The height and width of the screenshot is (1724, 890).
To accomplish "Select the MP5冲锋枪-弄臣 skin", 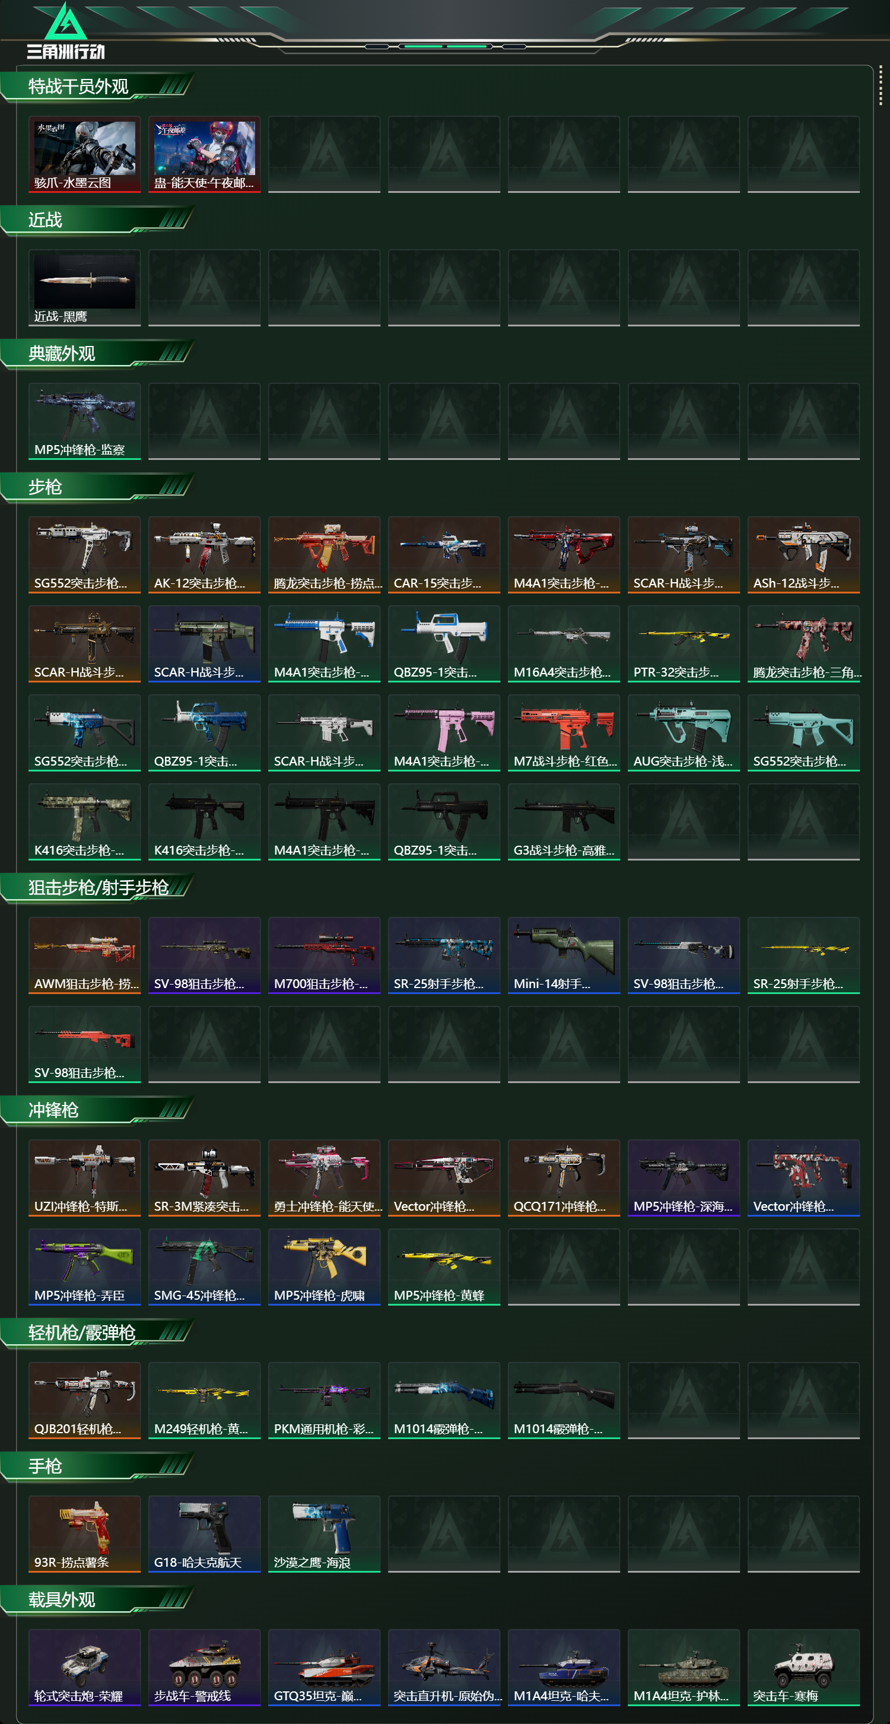I will pos(84,1267).
